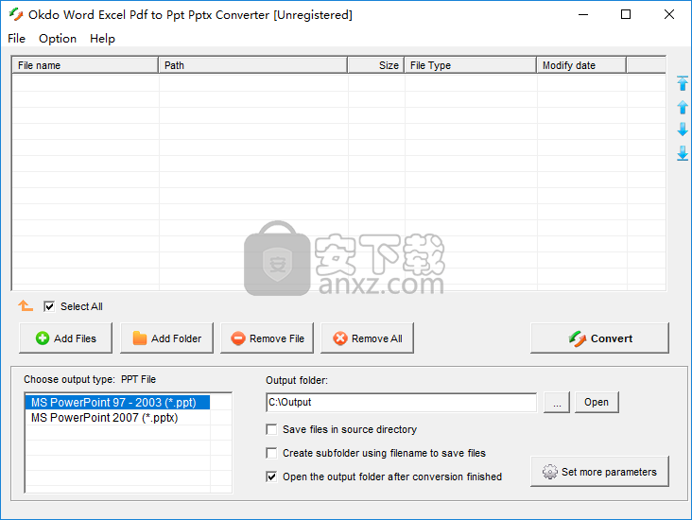Enable Create subfolder using filename option

click(271, 453)
